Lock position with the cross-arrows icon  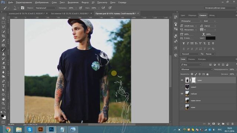click(200, 74)
